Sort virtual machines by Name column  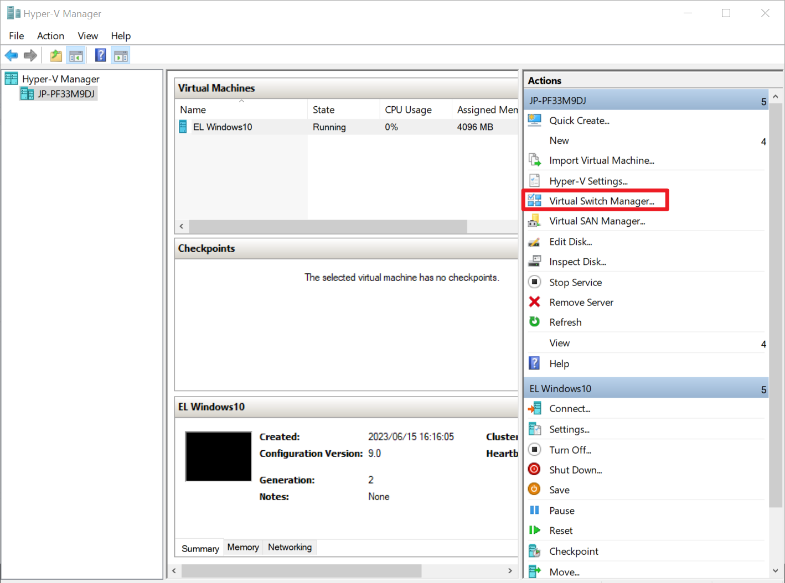tap(241, 110)
